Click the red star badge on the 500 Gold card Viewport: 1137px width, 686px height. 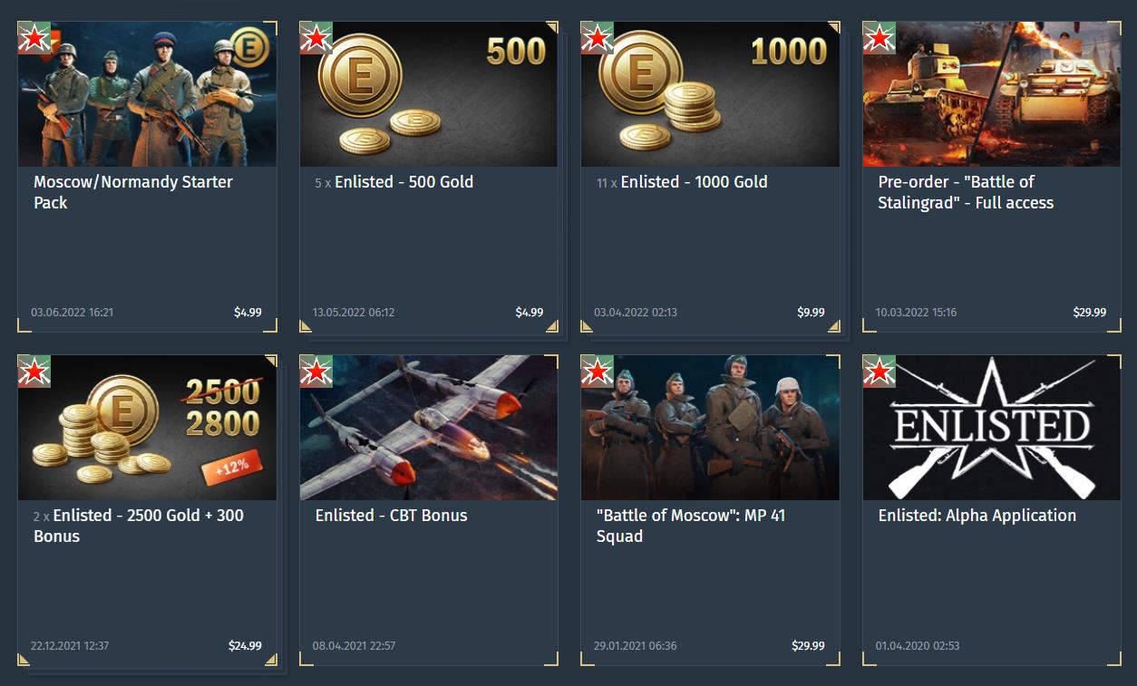coord(316,38)
